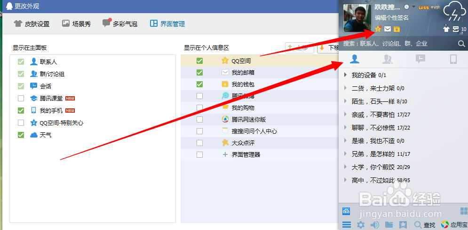Switch to the groups tab in QQ panel
The image size is (468, 230).
coord(387,59)
